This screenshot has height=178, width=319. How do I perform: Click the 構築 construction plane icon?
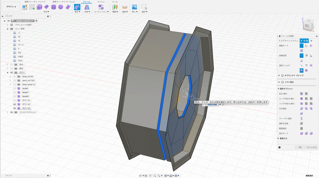(115, 7)
